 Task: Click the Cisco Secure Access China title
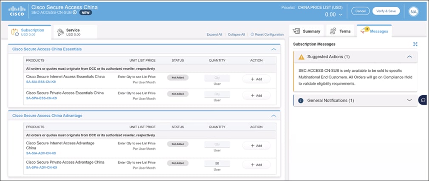[65, 7]
